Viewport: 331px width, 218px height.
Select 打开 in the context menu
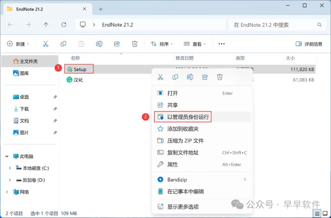(202, 93)
